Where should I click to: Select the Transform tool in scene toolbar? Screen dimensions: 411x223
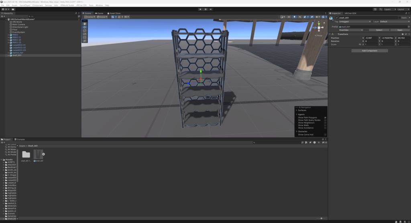85,41
